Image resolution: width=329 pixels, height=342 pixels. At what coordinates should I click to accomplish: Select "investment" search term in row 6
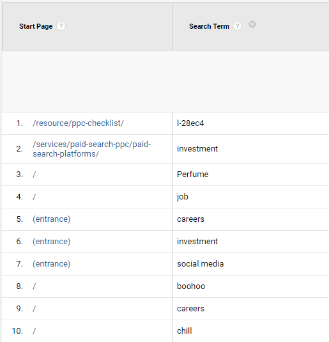197,242
